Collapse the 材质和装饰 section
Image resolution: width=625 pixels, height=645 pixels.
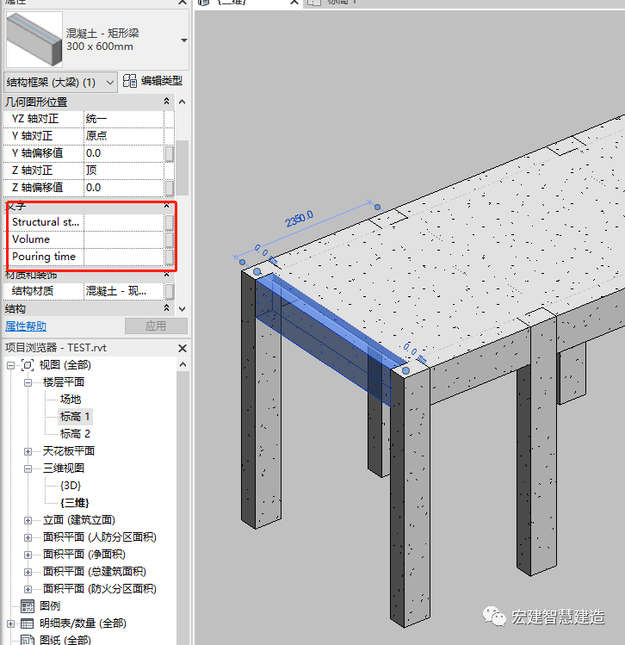click(x=166, y=275)
